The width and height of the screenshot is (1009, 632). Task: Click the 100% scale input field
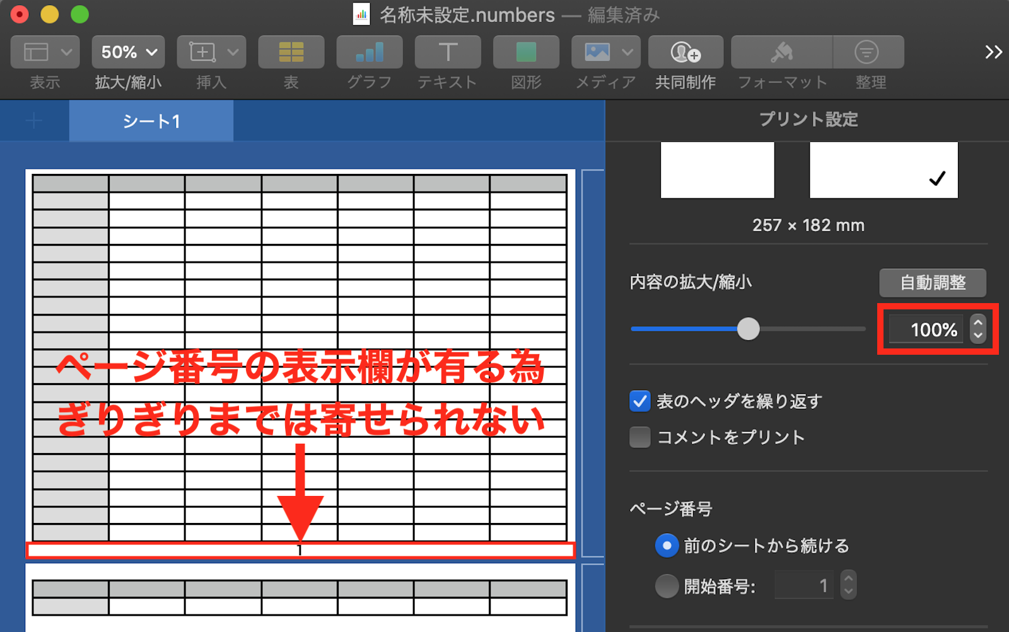[926, 330]
